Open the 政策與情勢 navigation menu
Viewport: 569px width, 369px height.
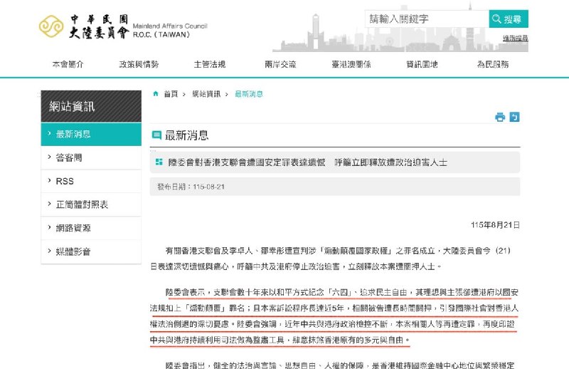click(x=139, y=64)
